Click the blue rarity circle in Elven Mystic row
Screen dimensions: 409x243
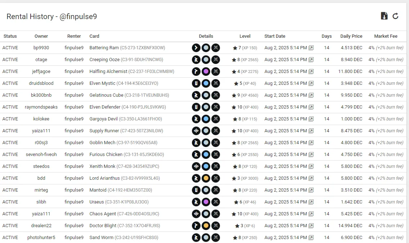pos(206,83)
